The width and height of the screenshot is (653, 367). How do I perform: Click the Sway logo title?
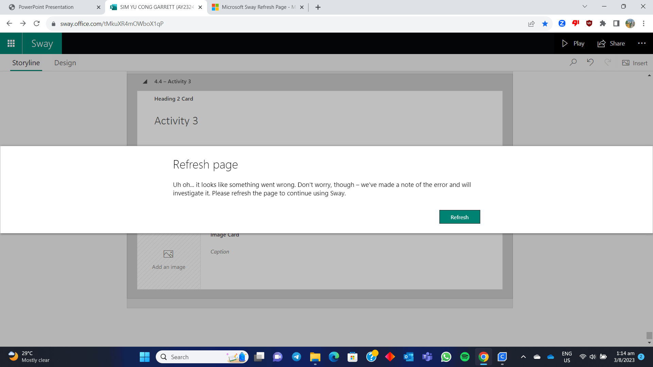click(x=42, y=43)
